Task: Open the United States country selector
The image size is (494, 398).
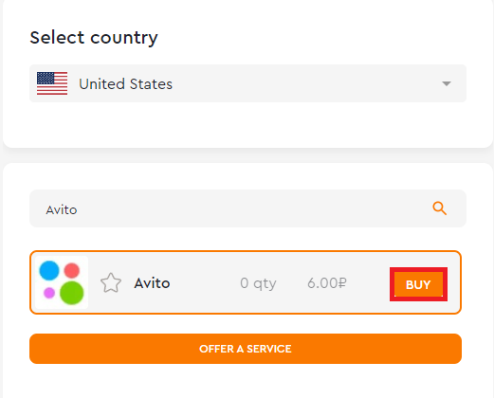Action: click(247, 83)
